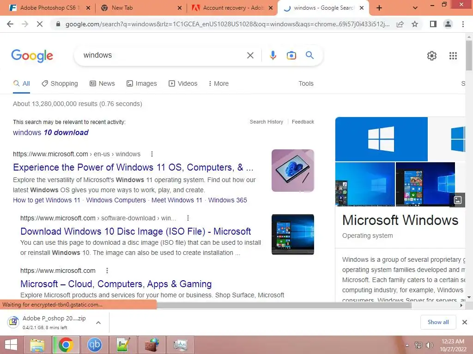This screenshot has width=473, height=354.
Task: Click the Windows 11 tablet thumbnail
Action: 292,171
